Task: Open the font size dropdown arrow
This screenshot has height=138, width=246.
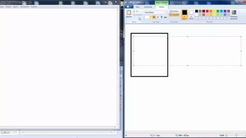Action: (150, 17)
